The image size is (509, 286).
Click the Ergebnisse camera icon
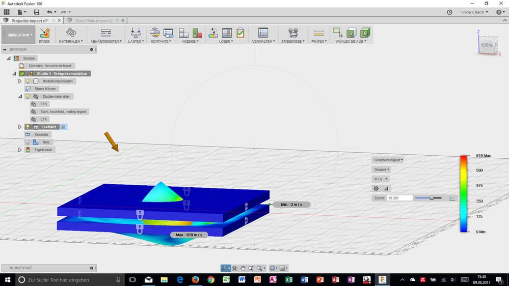click(293, 33)
